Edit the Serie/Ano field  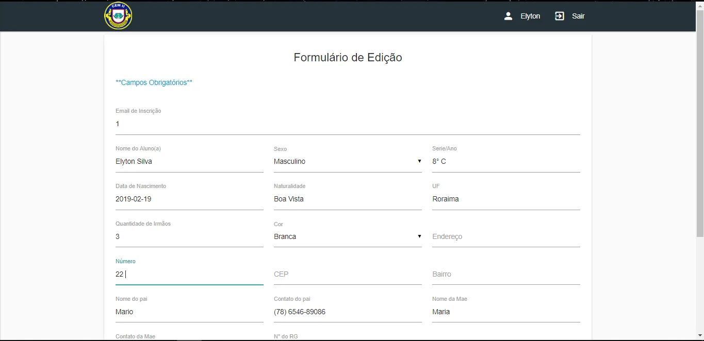(x=506, y=162)
